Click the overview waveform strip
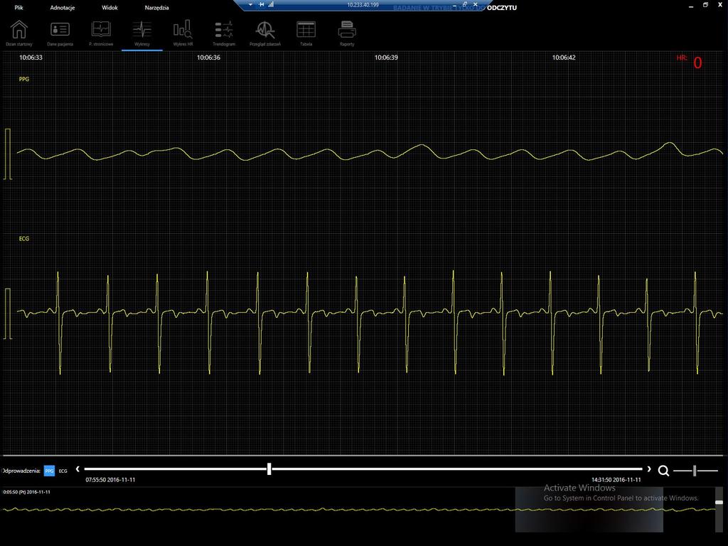This screenshot has width=728, height=546. [x=358, y=510]
